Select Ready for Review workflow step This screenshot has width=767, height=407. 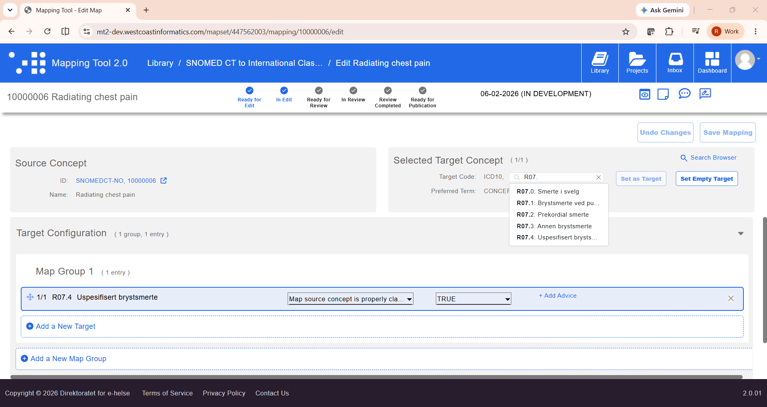[x=319, y=97]
